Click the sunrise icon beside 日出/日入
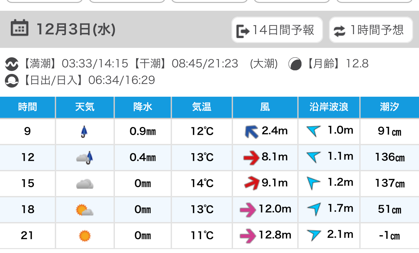Screen dimensions: 419x253 pyautogui.click(x=12, y=80)
